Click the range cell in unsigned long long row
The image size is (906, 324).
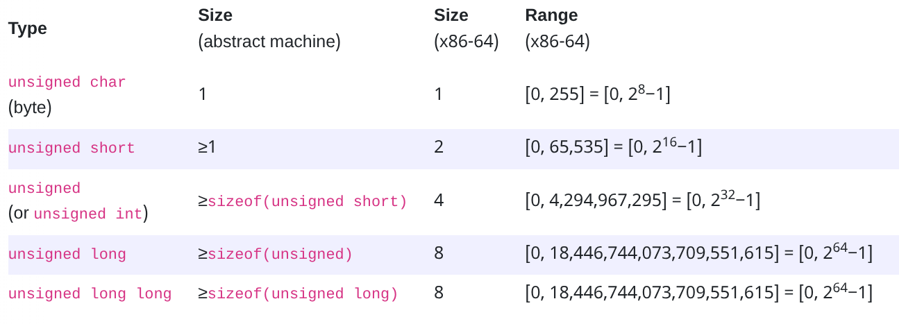[x=698, y=293]
